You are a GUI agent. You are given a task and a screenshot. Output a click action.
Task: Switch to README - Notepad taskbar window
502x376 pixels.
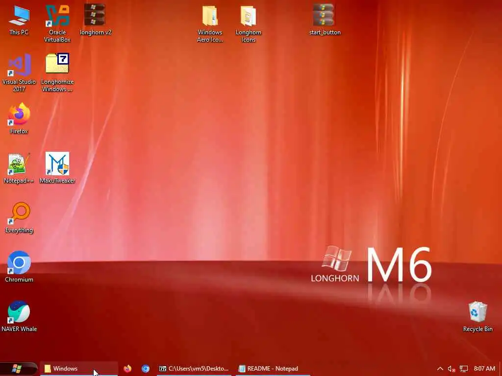point(273,369)
